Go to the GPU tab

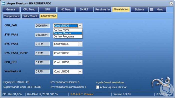(x=47, y=9)
